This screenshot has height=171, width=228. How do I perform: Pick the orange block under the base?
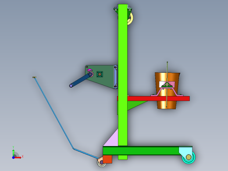107,159
